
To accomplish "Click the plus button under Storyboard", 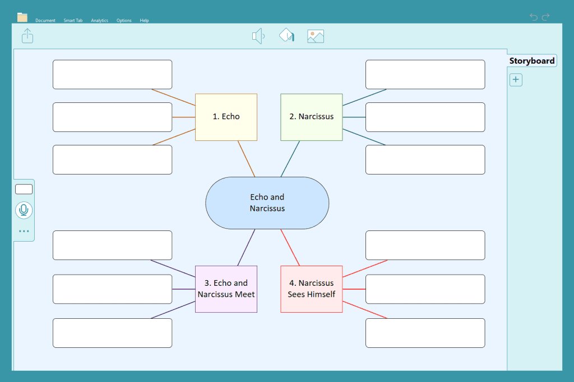I will 516,79.
